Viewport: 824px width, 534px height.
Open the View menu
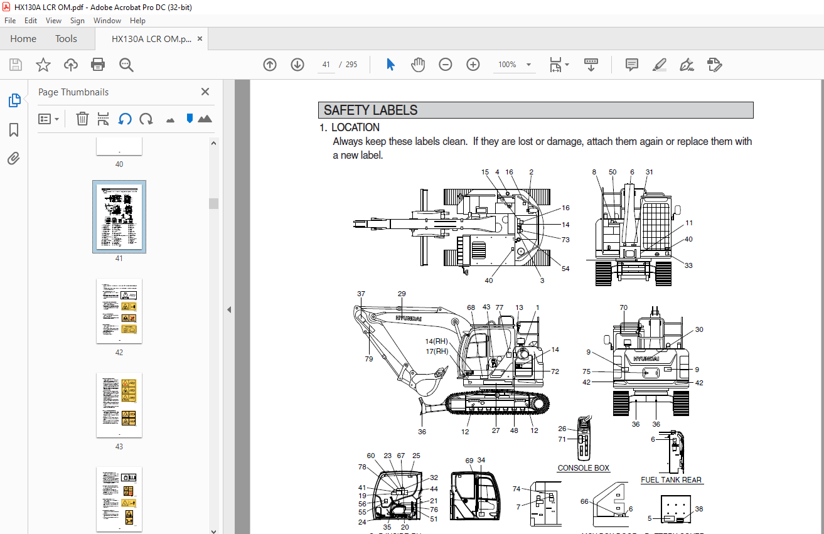click(54, 21)
